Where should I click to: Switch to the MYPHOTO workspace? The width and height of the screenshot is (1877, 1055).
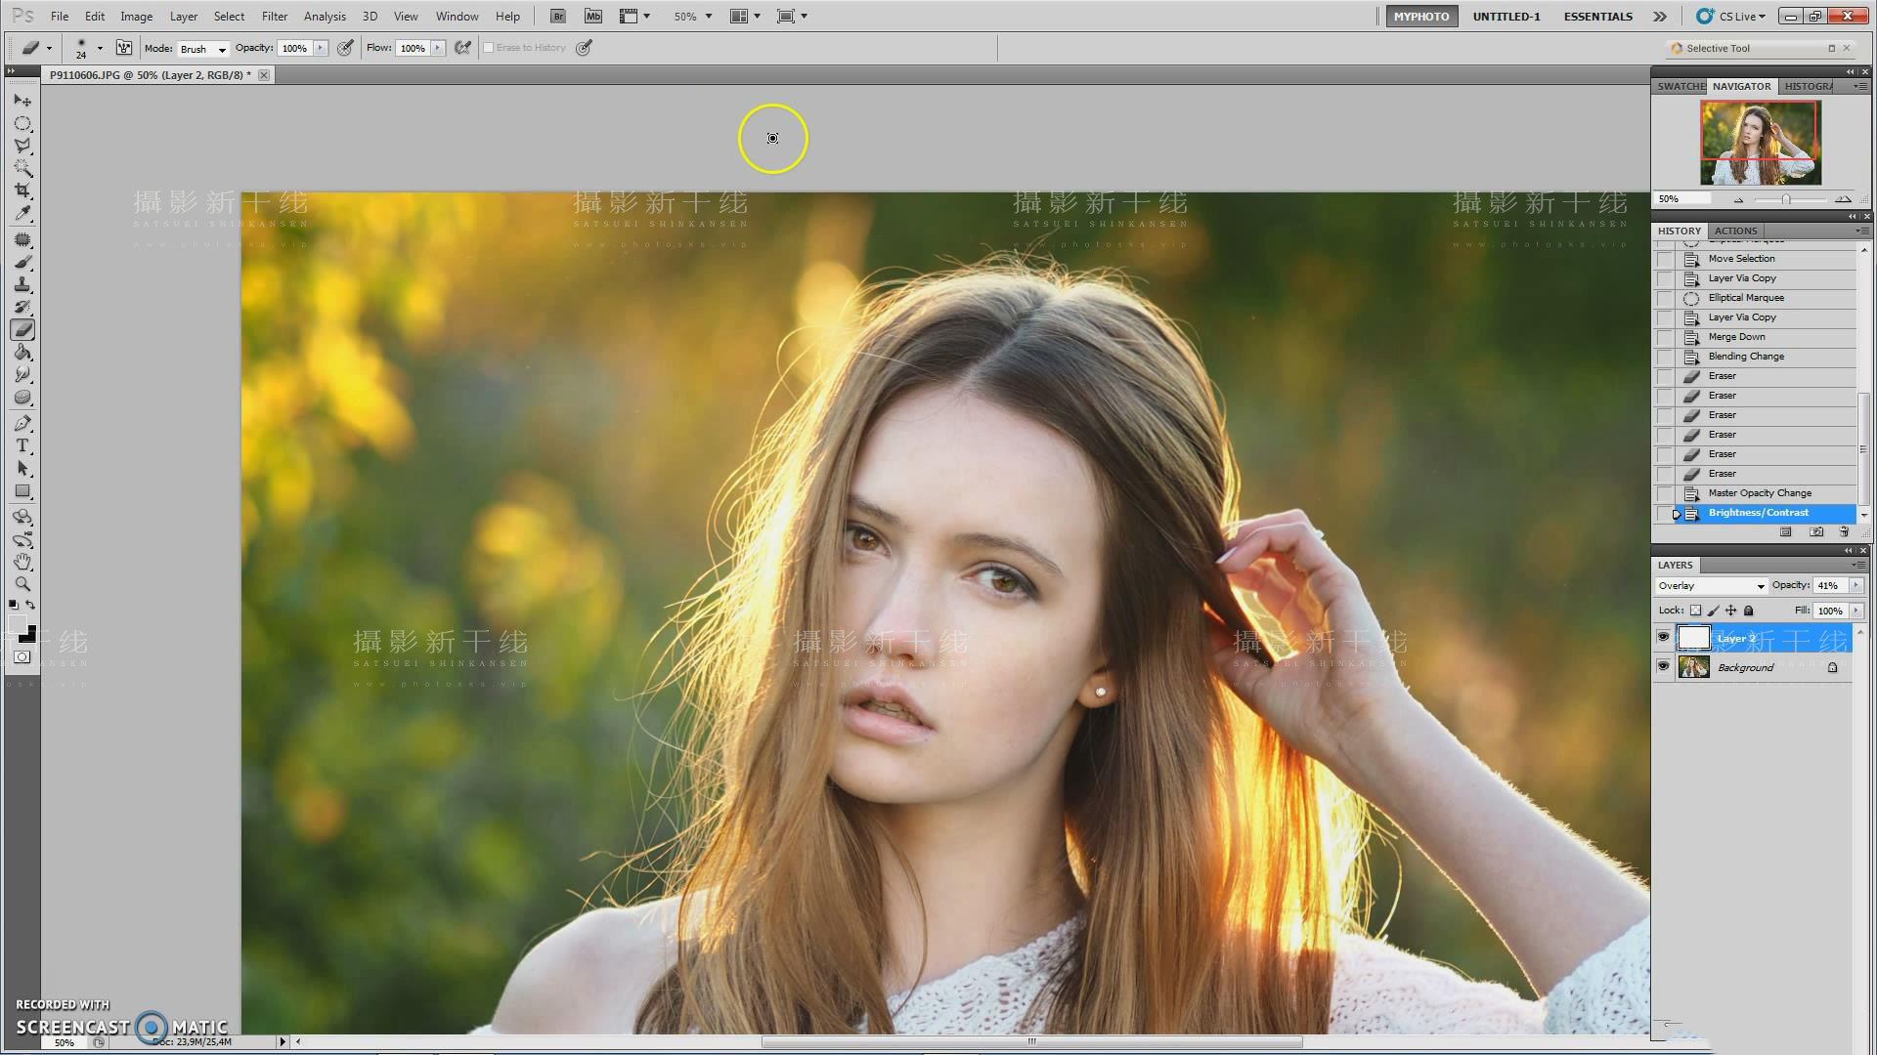pyautogui.click(x=1421, y=17)
